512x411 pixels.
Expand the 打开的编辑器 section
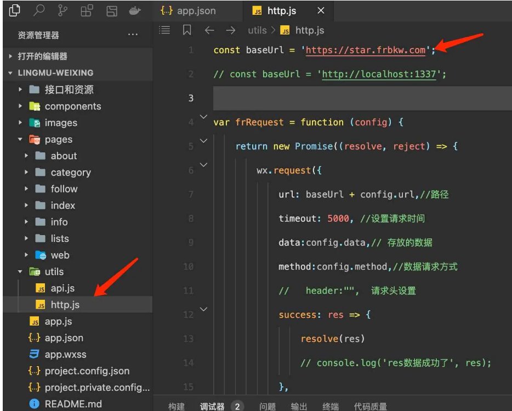click(x=78, y=56)
